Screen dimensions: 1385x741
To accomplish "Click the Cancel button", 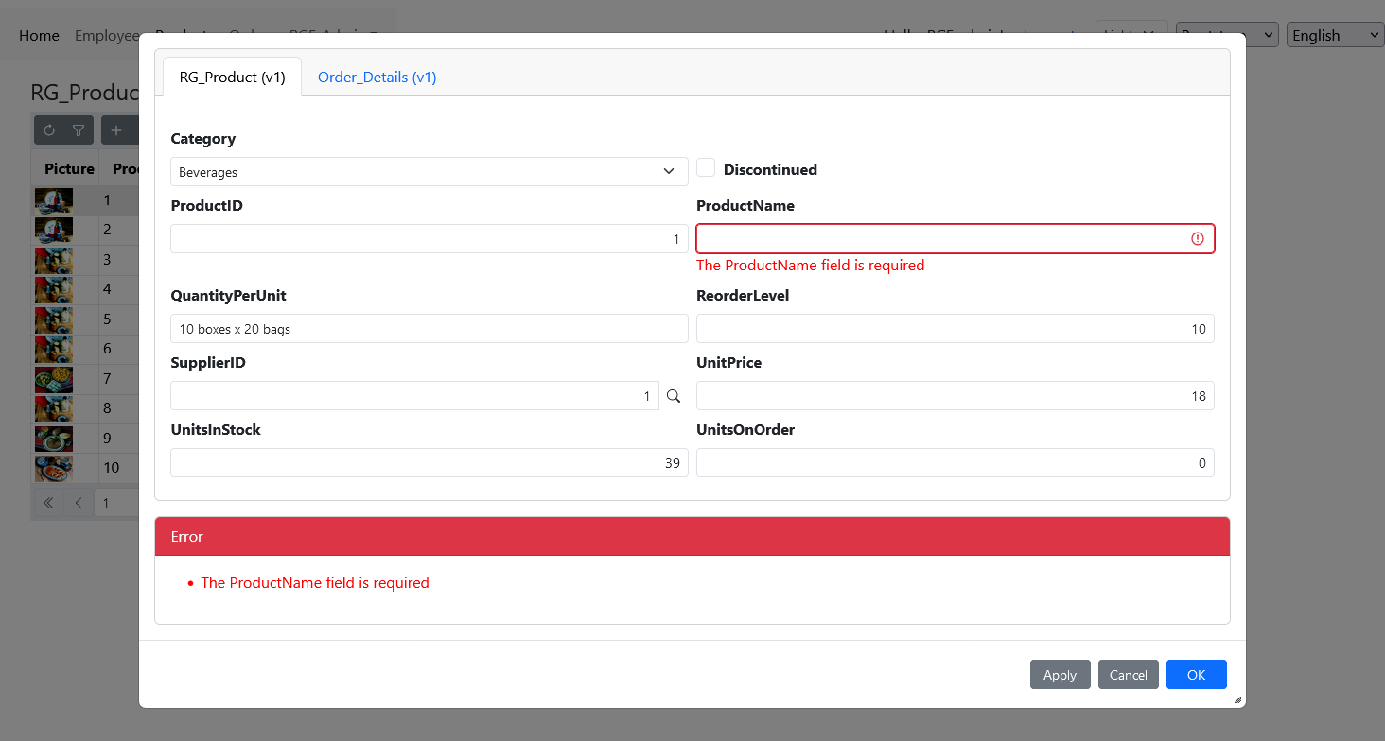I will click(1128, 675).
